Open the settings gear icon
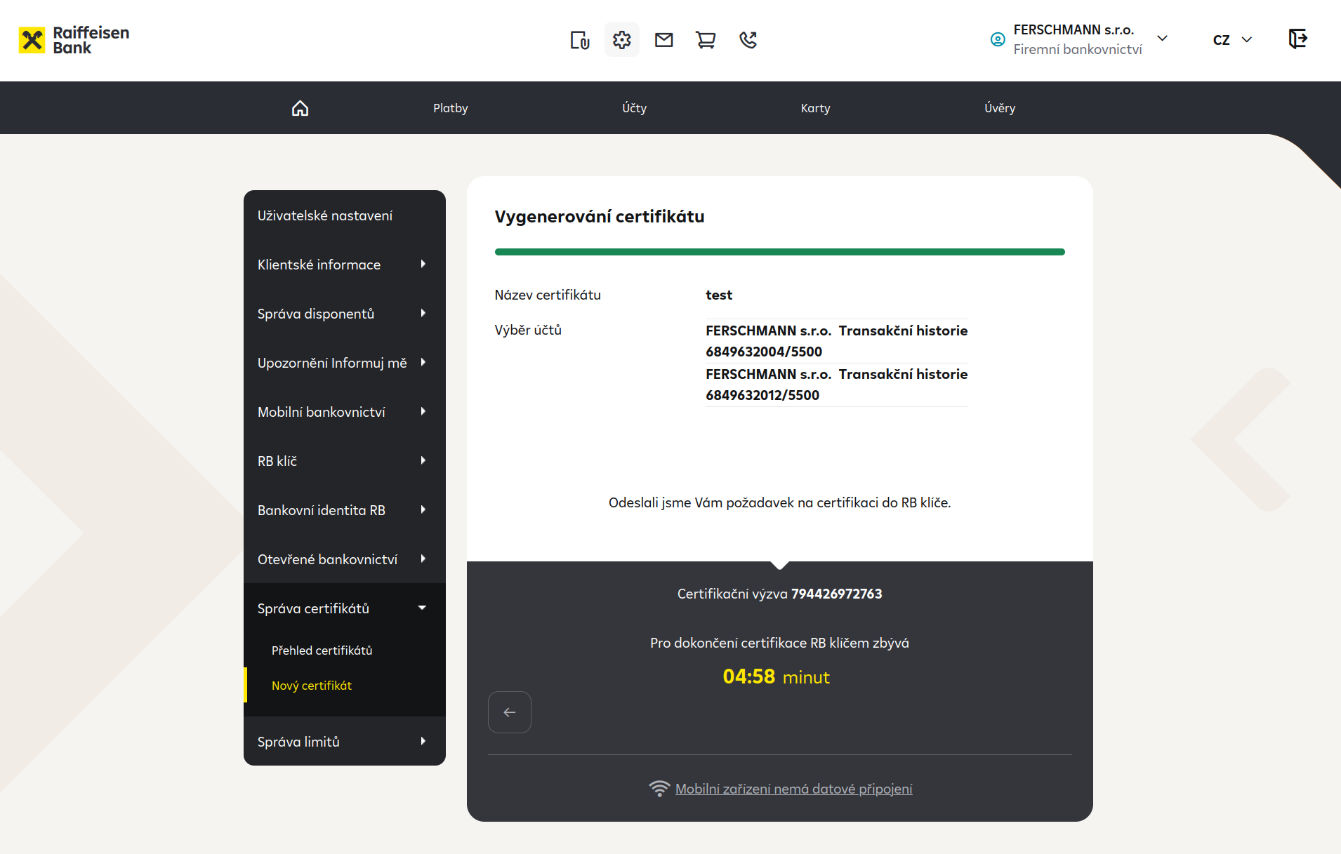1341x854 pixels. [621, 40]
